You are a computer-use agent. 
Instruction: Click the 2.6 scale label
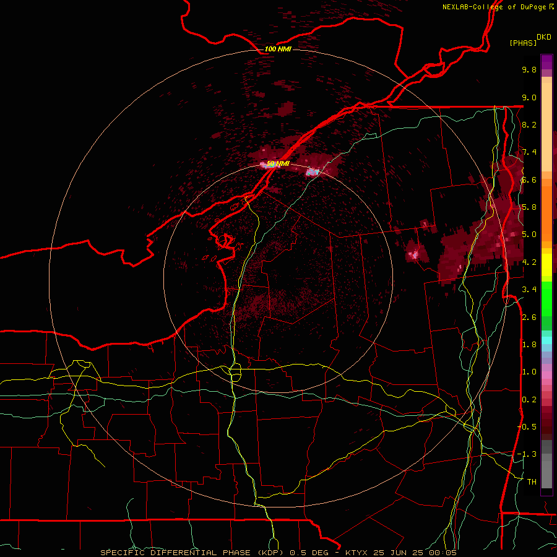(x=529, y=317)
